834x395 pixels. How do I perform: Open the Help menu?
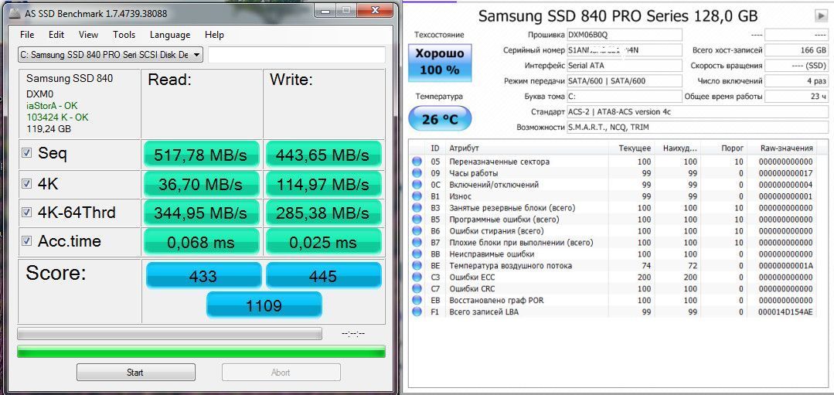click(214, 35)
